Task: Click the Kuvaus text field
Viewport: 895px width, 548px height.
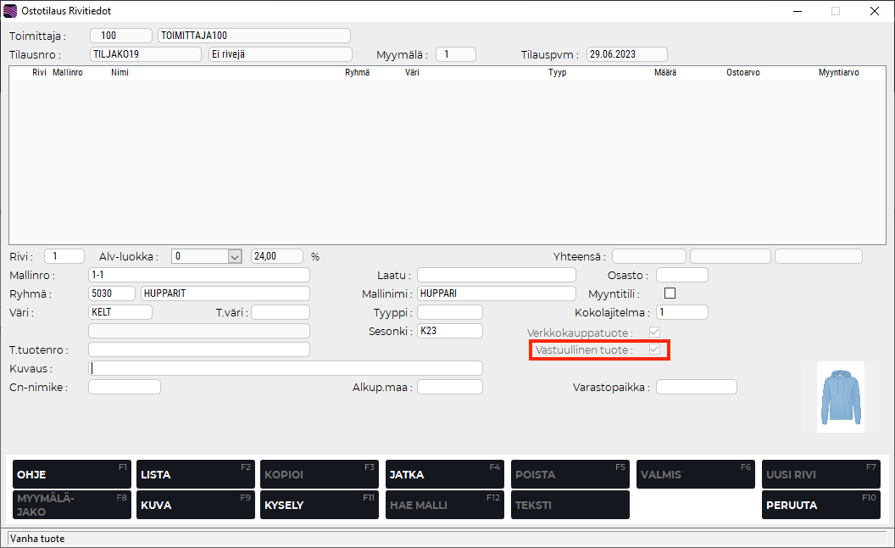Action: 286,368
